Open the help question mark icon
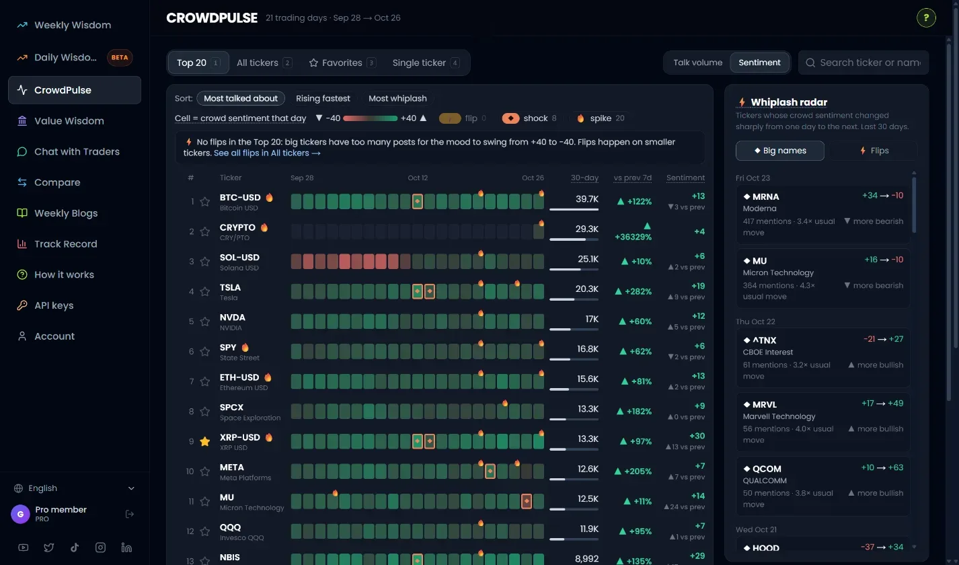The width and height of the screenshot is (959, 565). click(x=926, y=17)
